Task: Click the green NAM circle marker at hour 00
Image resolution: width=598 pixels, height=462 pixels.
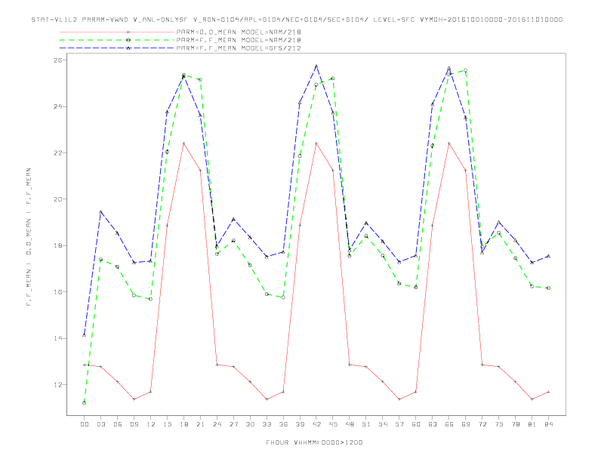Action: tap(85, 403)
